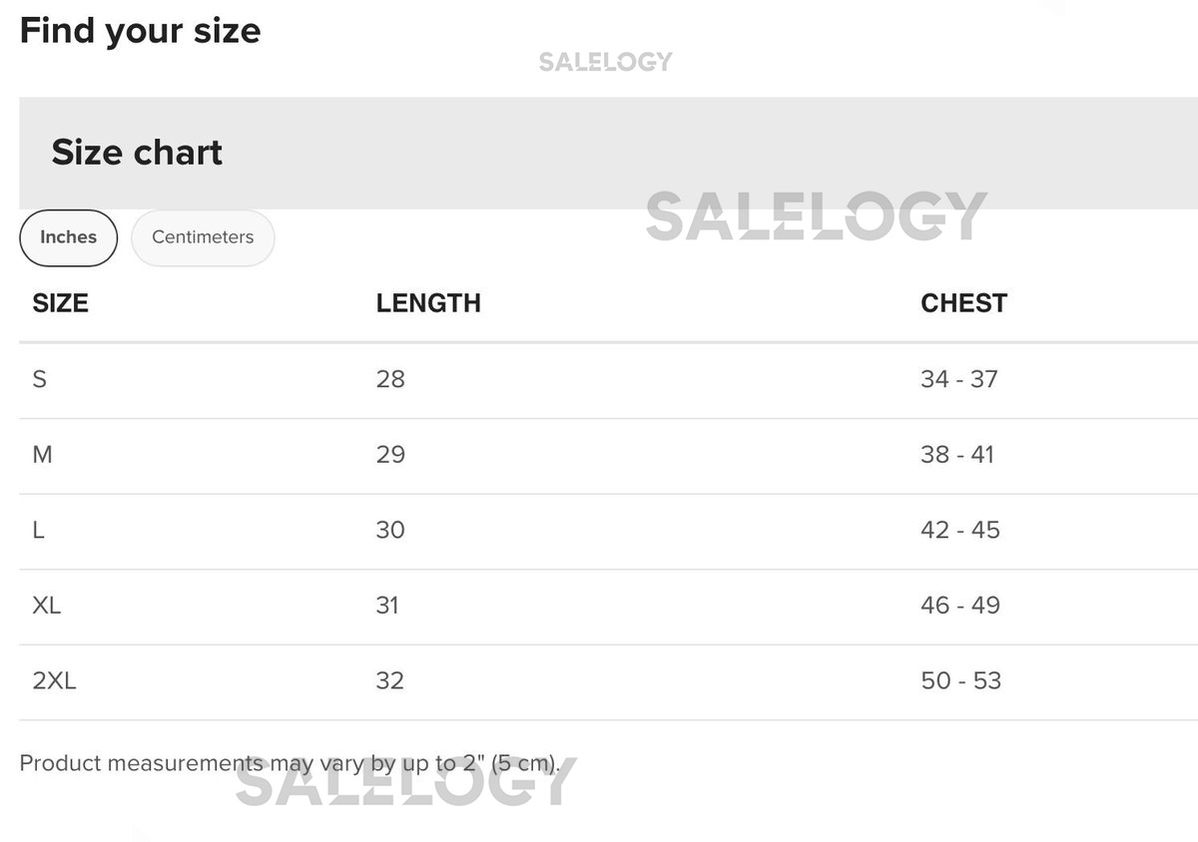Click the chest range 46 - 49
The width and height of the screenshot is (1198, 842).
(x=959, y=606)
